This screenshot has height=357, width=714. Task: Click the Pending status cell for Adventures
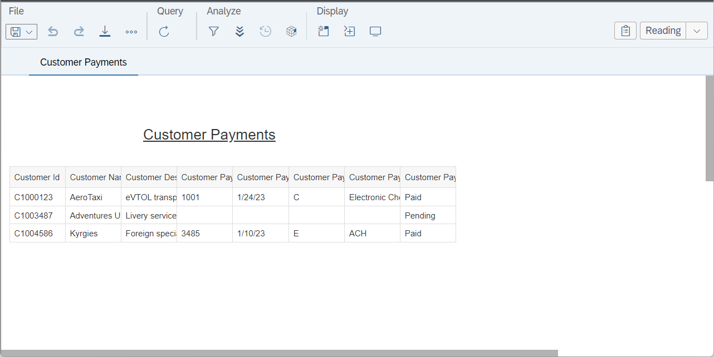(419, 215)
